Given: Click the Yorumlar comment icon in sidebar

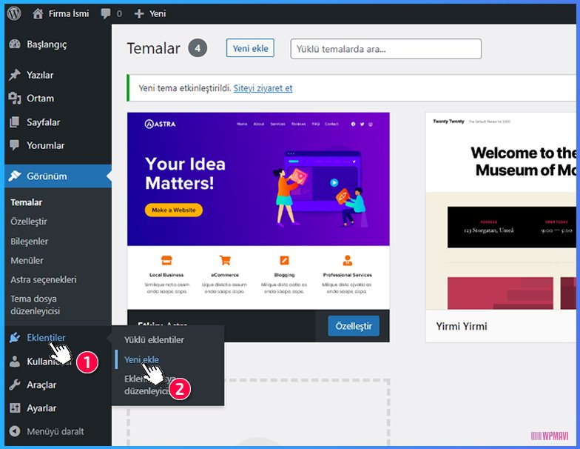Looking at the screenshot, I should (15, 145).
